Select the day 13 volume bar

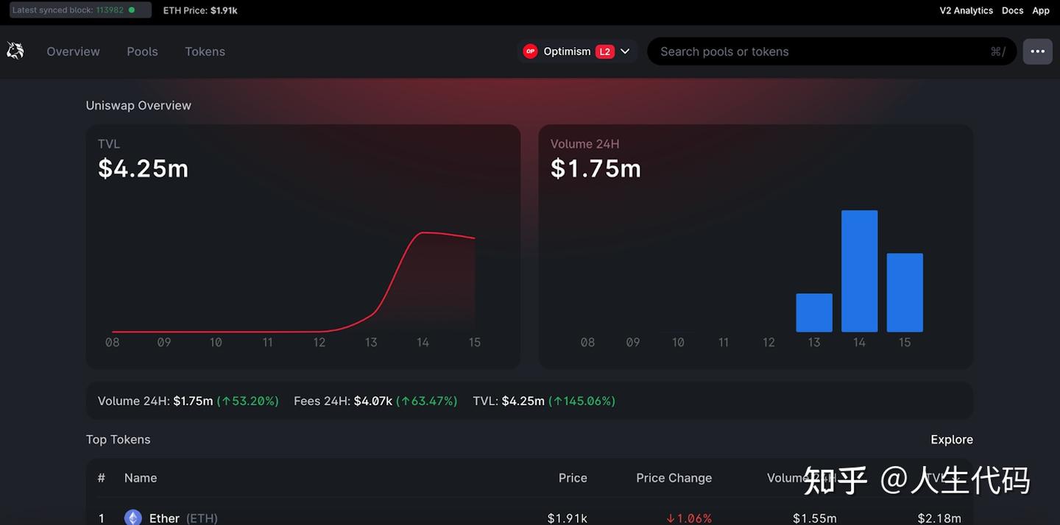click(814, 312)
